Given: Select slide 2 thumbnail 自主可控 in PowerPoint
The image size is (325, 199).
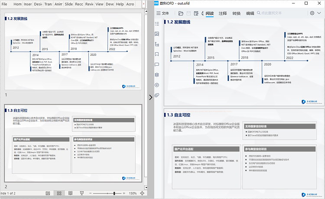Looking at the screenshot, I should click(73, 143).
